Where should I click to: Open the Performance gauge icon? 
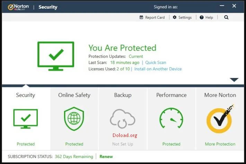click(171, 118)
